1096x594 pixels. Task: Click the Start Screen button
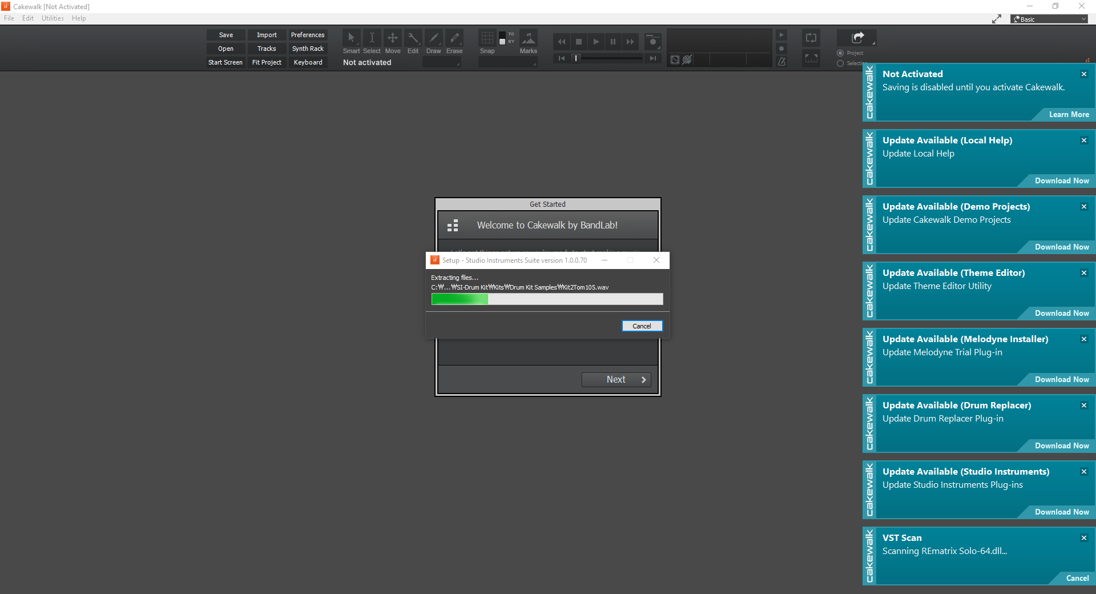tap(226, 62)
